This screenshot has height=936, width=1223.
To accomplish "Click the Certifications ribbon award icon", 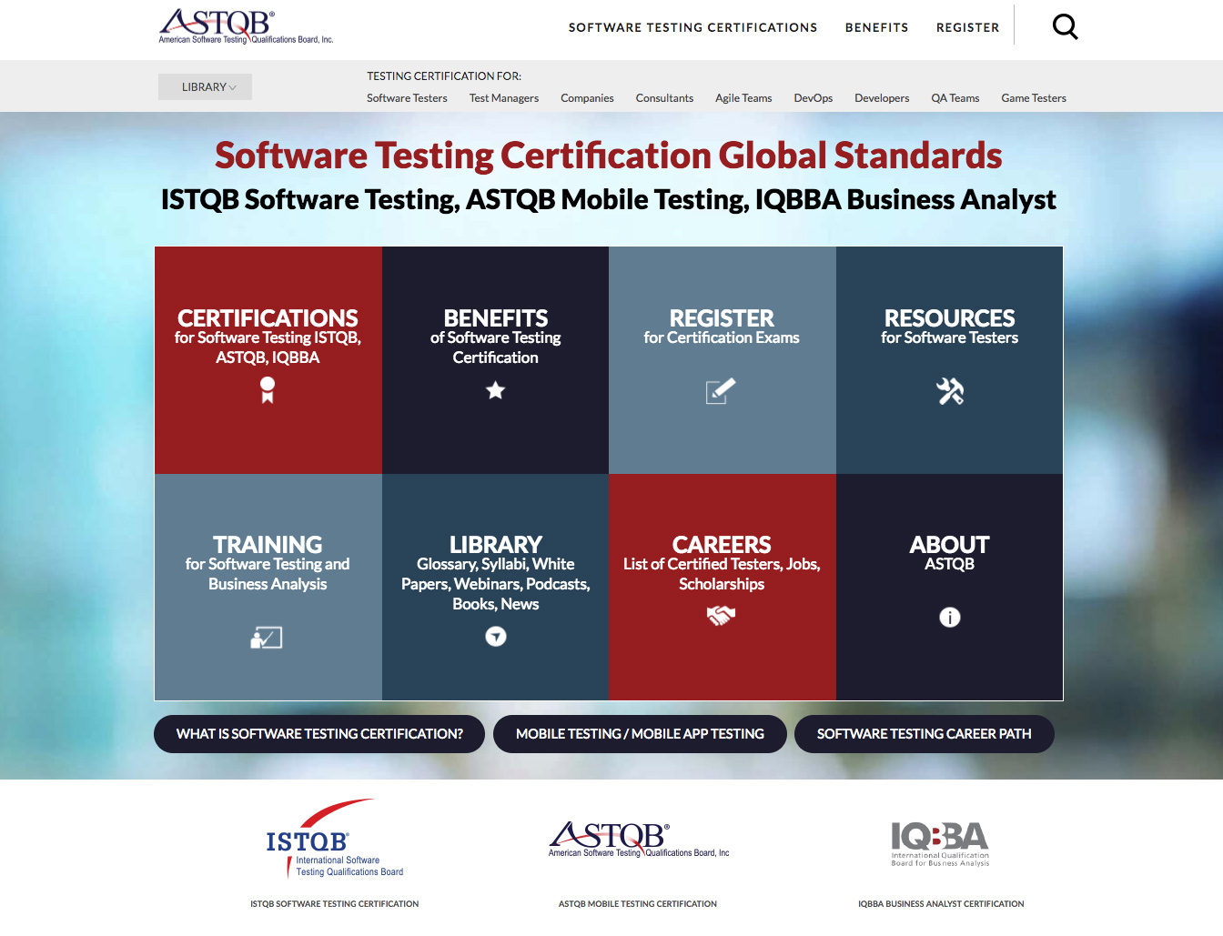I will pyautogui.click(x=268, y=390).
